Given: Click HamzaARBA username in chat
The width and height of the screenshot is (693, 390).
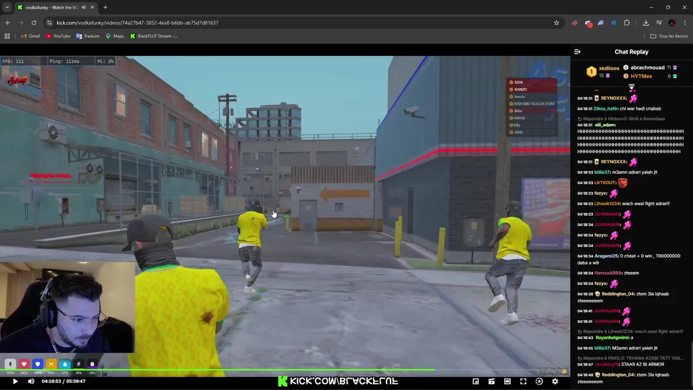Looking at the screenshot, I should pos(609,273).
